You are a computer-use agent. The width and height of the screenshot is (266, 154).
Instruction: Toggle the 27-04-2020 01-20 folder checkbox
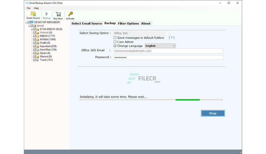pos(35,29)
